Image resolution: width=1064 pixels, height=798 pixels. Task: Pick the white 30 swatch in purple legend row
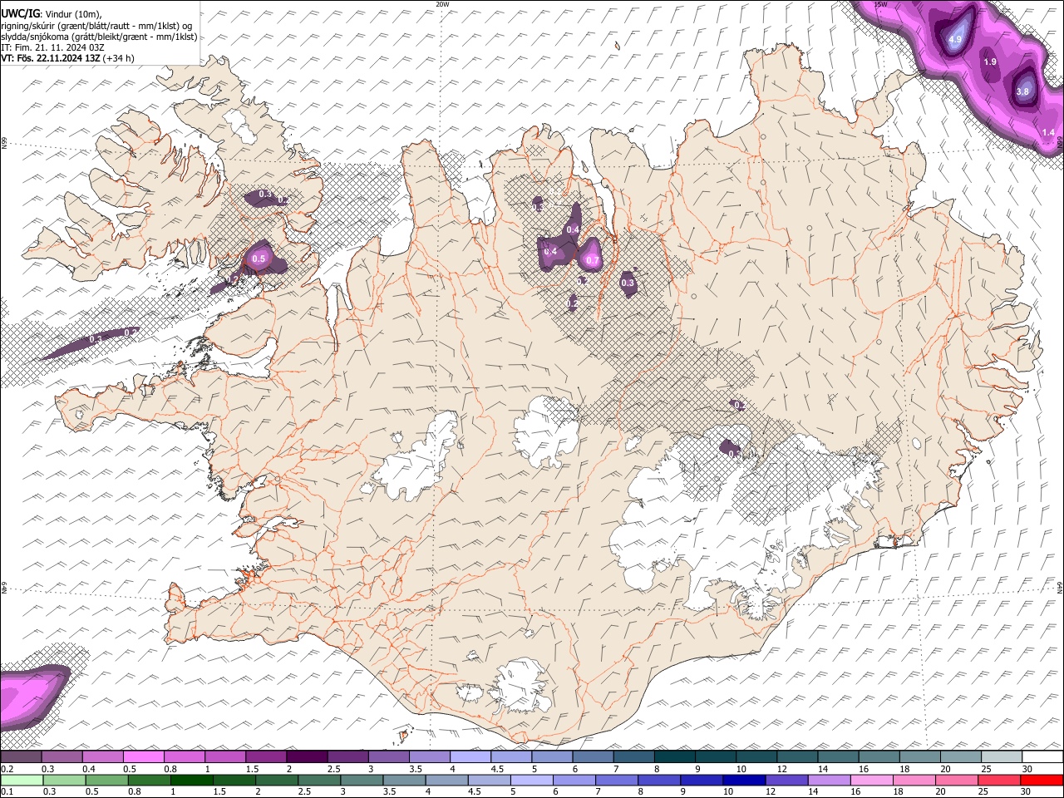(1042, 756)
